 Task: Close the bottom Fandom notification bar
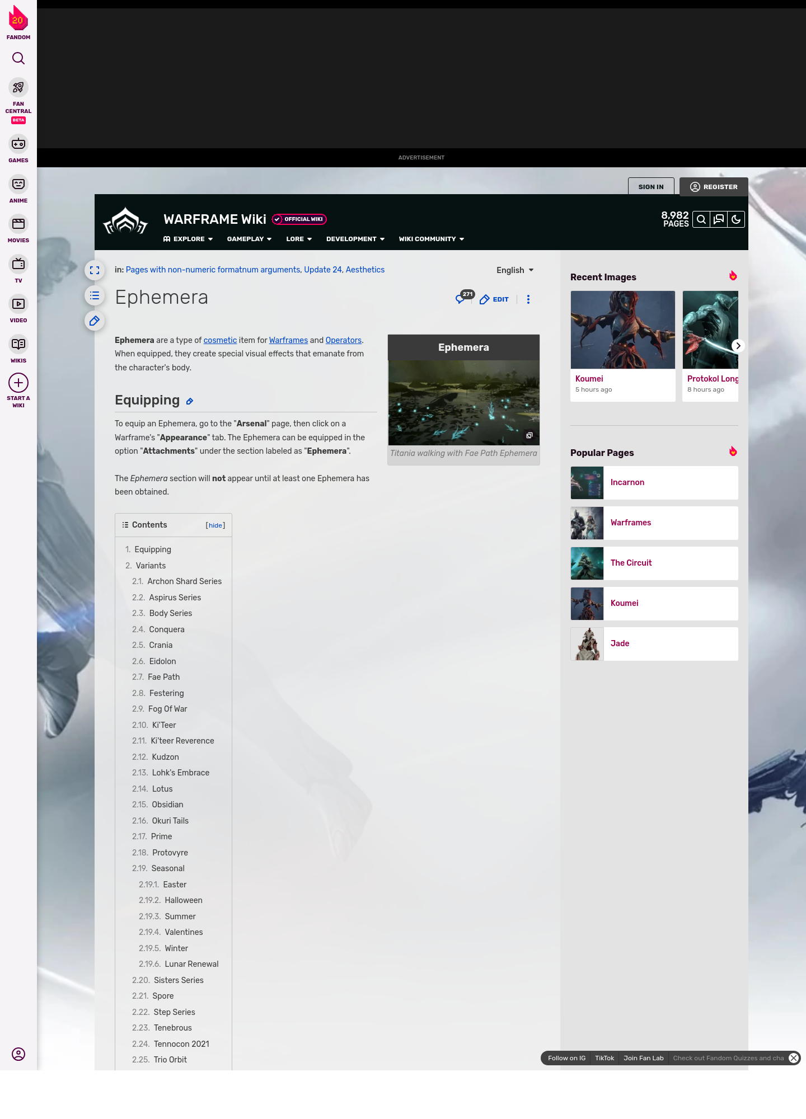pyautogui.click(x=794, y=1058)
